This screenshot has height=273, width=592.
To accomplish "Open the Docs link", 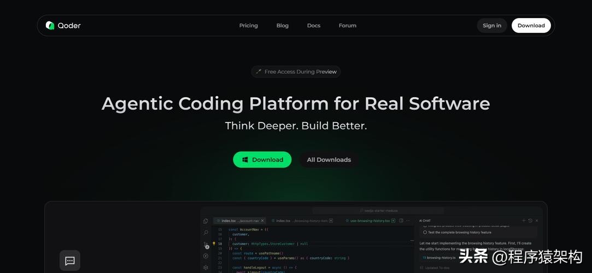I will 314,26.
